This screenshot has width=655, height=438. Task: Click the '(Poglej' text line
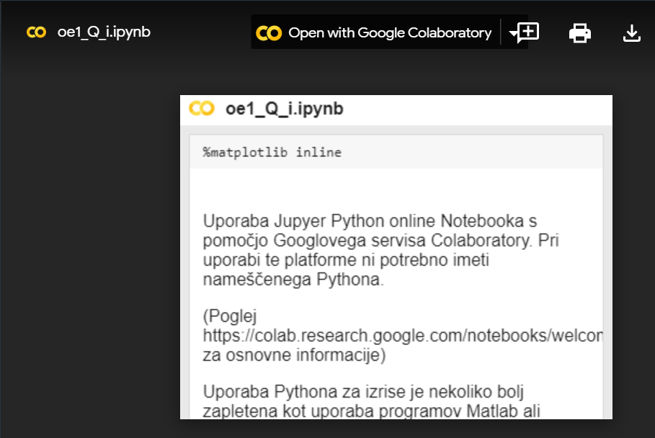(229, 316)
